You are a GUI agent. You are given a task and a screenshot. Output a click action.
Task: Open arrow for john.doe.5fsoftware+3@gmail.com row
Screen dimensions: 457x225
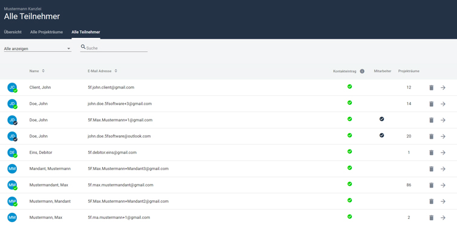443,104
